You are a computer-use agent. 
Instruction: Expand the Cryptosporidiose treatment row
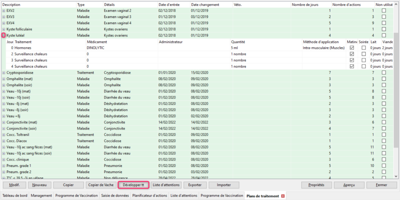4,73
